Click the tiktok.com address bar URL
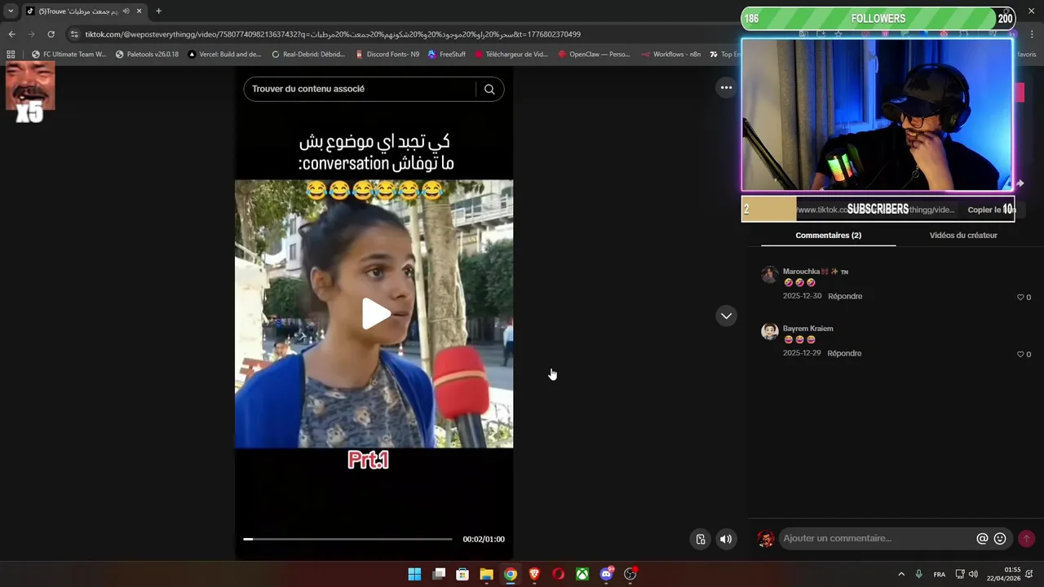The image size is (1044, 587). (333, 34)
